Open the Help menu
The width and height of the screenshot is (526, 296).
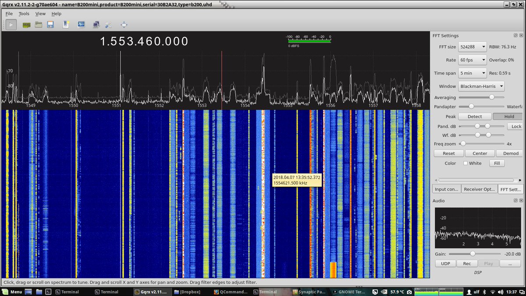(x=56, y=14)
